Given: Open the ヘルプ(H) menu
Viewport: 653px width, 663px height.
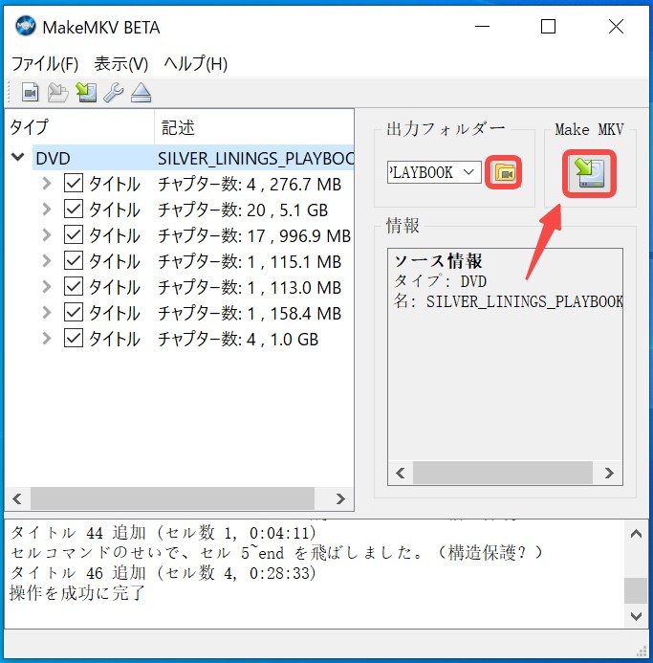Looking at the screenshot, I should (196, 64).
